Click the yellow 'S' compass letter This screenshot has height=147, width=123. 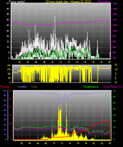(116, 74)
